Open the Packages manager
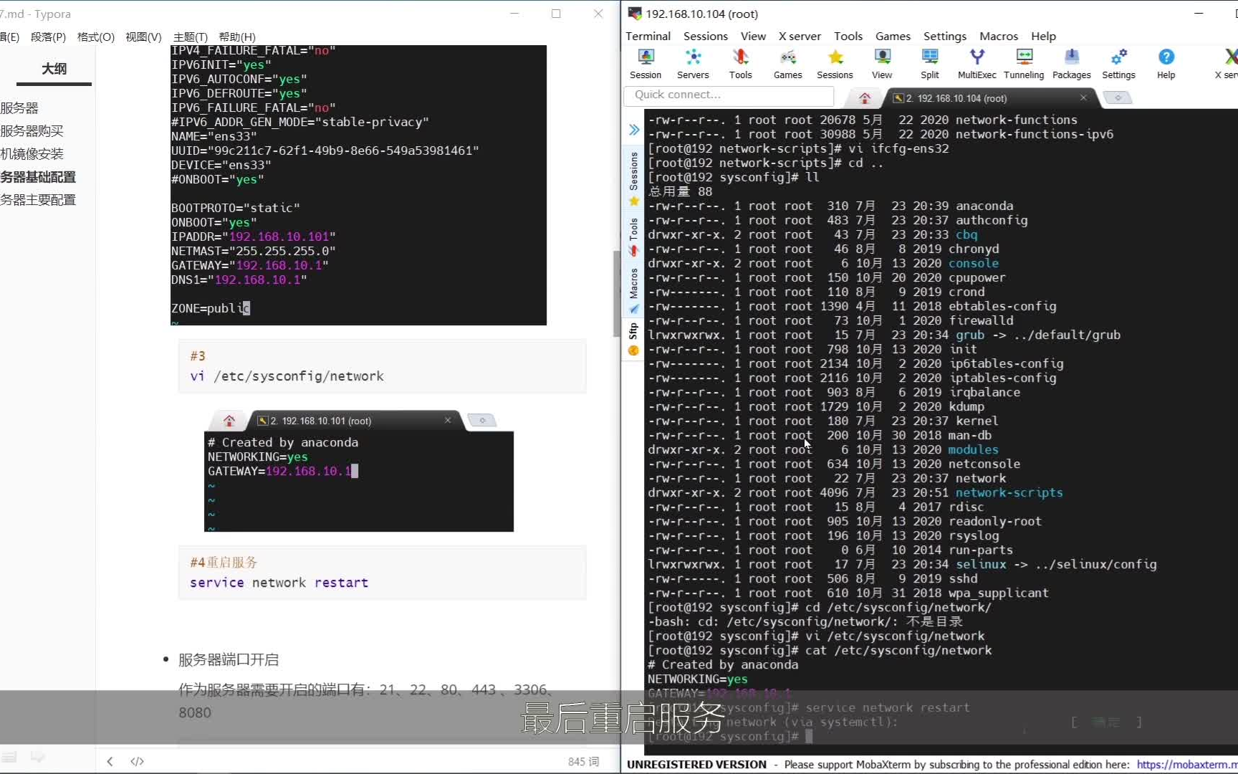The width and height of the screenshot is (1238, 774). 1071,64
